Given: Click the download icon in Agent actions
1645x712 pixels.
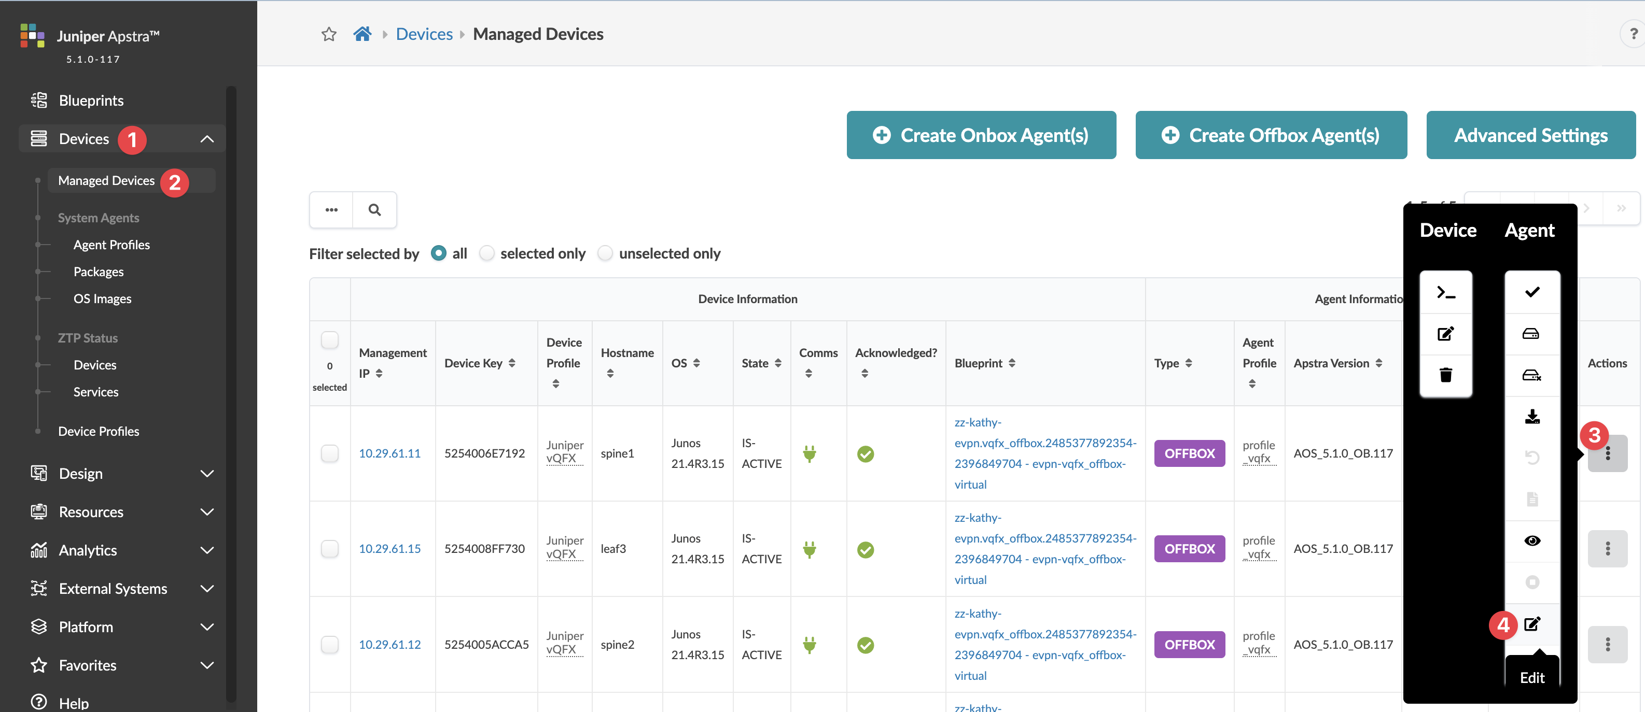Looking at the screenshot, I should point(1531,417).
